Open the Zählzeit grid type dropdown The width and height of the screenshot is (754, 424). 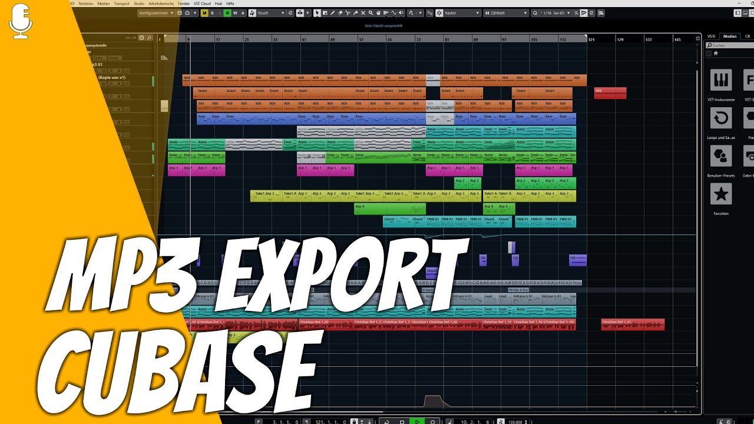pos(506,13)
